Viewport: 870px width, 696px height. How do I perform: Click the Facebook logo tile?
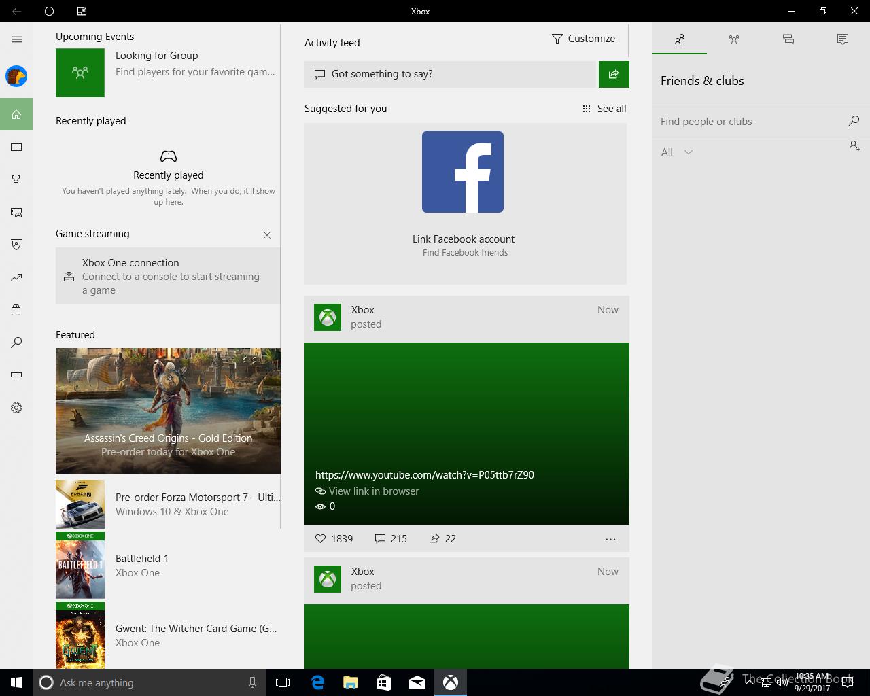click(x=463, y=172)
